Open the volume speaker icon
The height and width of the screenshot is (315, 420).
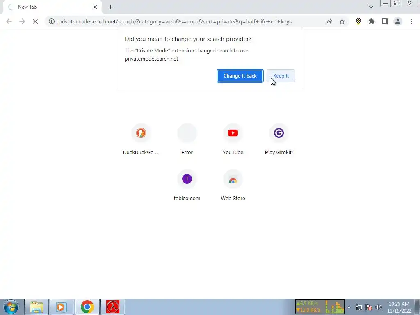point(379,307)
